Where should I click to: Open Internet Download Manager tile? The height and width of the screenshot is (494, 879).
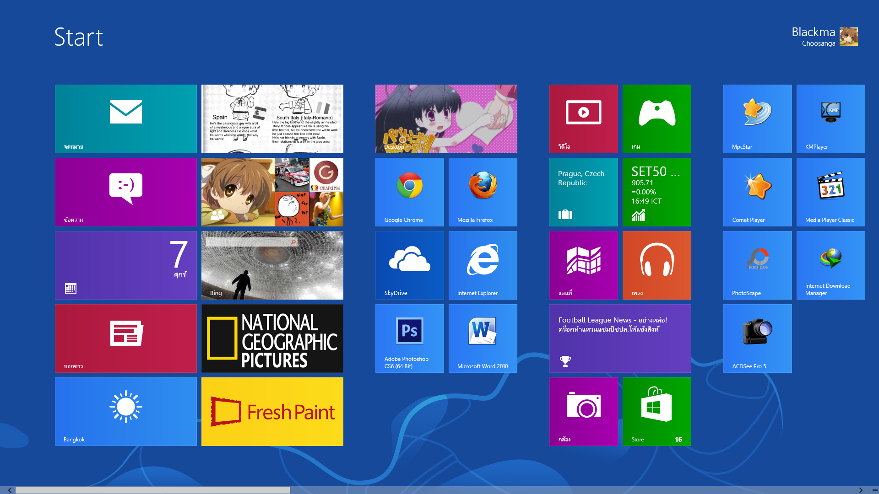(x=830, y=265)
